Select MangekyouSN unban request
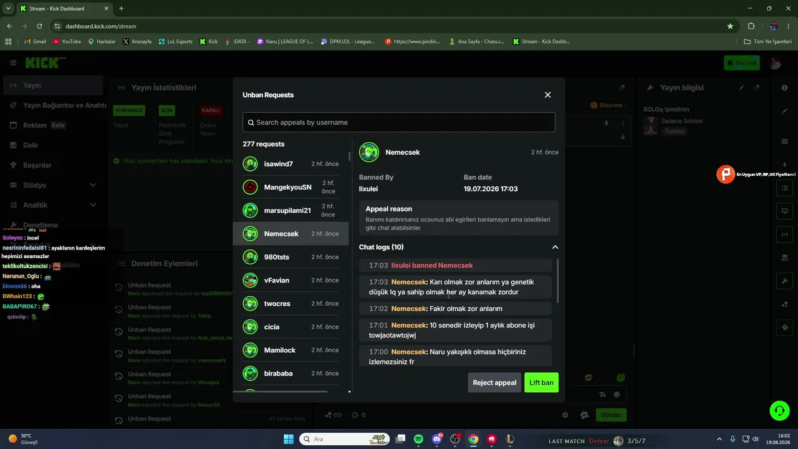Viewport: 798px width, 449px height. pyautogui.click(x=291, y=187)
